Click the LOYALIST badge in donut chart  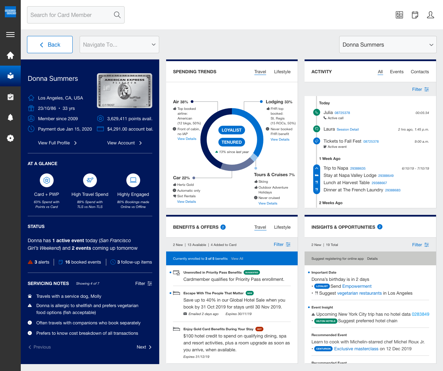pyautogui.click(x=232, y=130)
